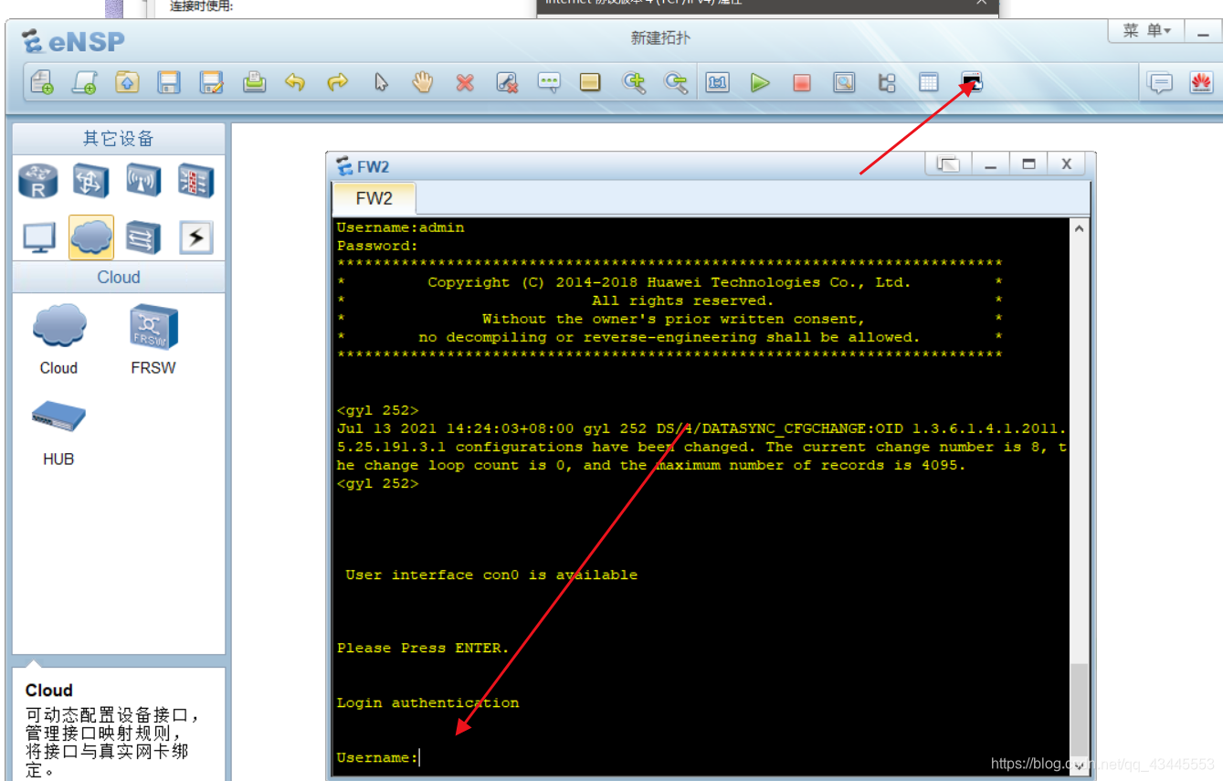1223x781 pixels.
Task: Click the FW2 terminal scrollbar up arrow
Action: tap(1080, 228)
